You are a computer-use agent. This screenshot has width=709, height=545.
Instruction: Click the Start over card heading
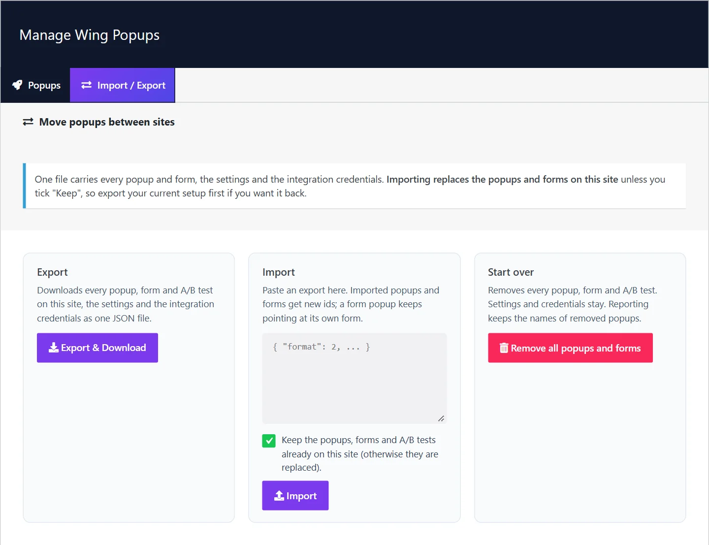[511, 272]
